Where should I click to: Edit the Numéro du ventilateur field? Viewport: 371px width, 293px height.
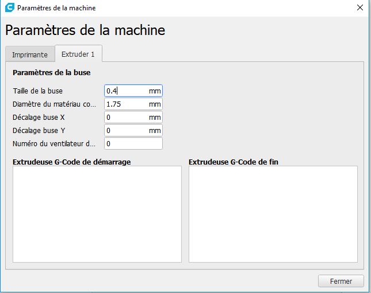[133, 144]
